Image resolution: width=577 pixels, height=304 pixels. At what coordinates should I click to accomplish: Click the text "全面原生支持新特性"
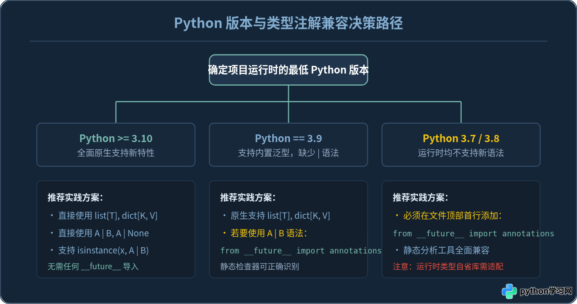(116, 153)
